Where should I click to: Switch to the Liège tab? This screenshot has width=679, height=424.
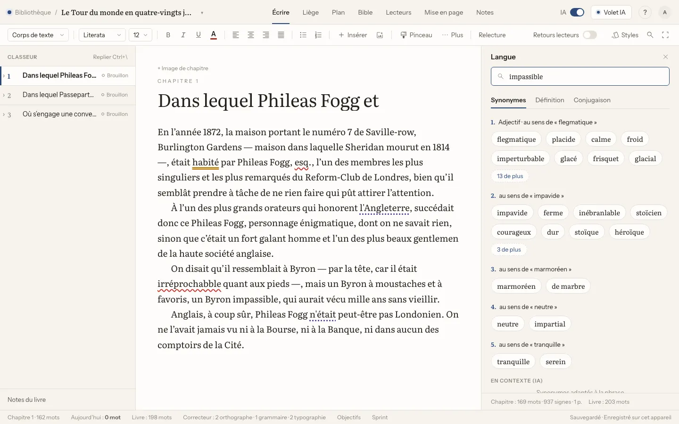click(311, 12)
